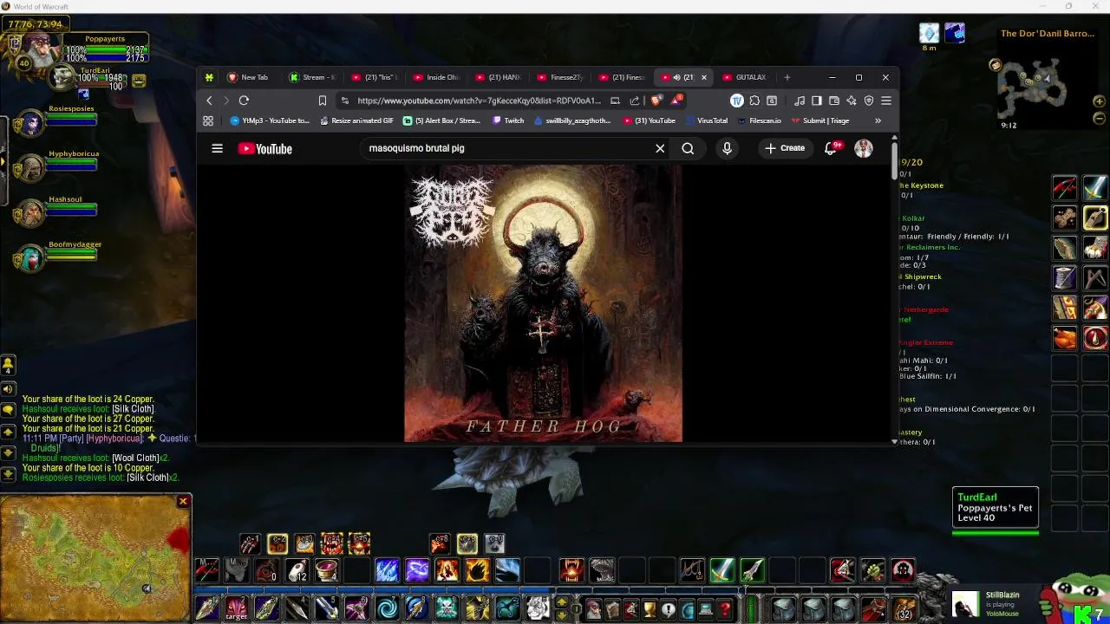Open the New Tab browser tab
The height and width of the screenshot is (624, 1110).
249,77
